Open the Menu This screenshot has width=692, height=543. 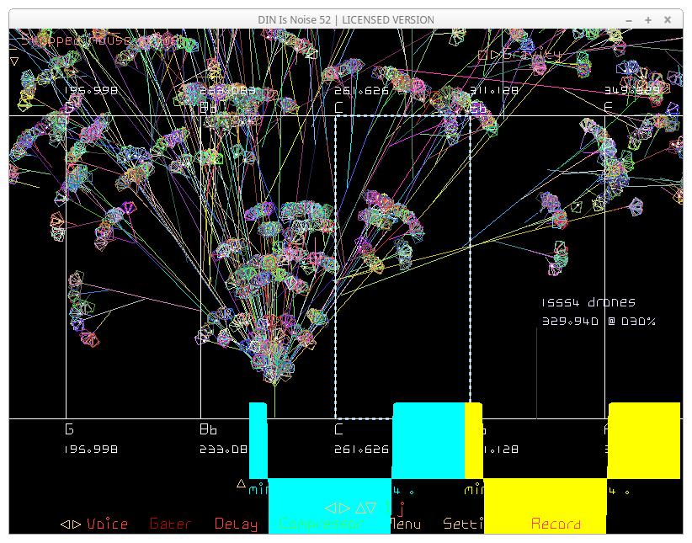click(404, 524)
